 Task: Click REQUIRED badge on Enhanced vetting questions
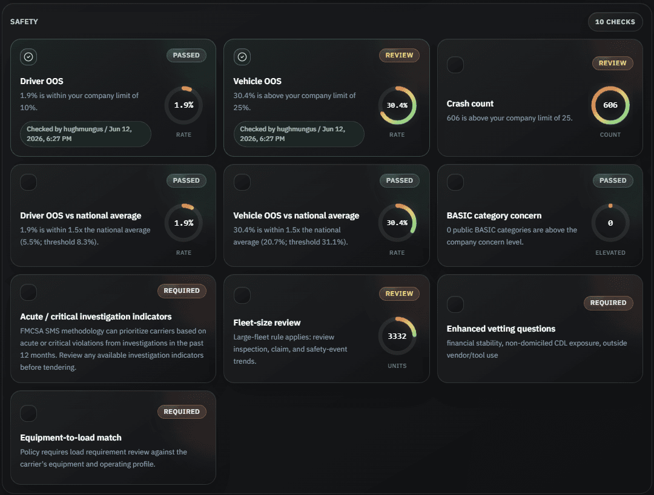(608, 303)
